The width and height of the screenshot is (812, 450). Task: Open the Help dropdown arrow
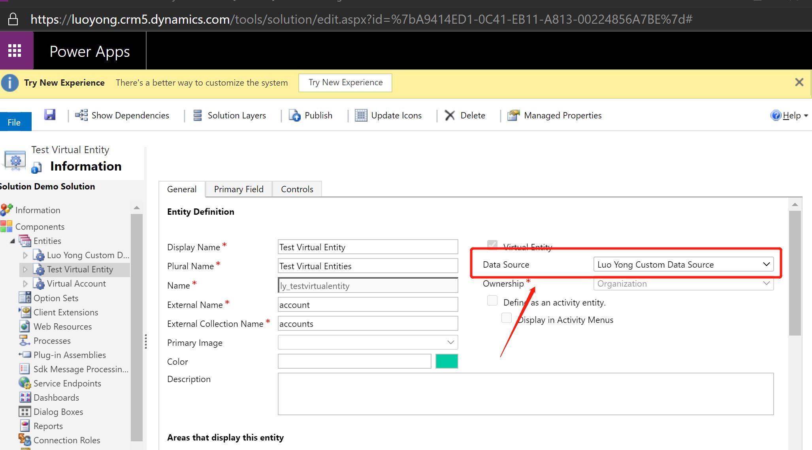pyautogui.click(x=806, y=116)
